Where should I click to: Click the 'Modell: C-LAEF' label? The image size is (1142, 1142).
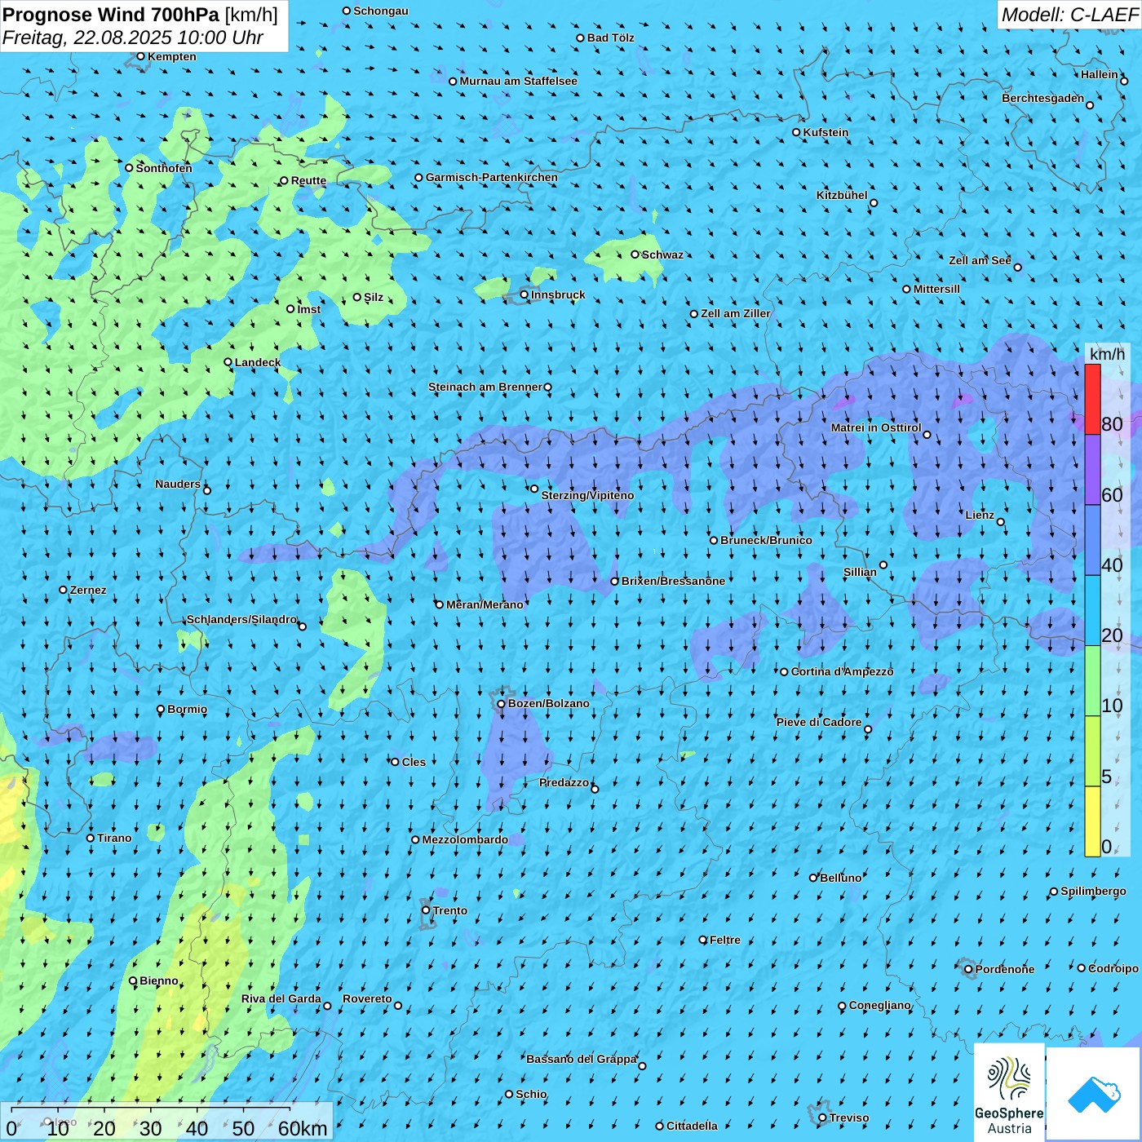click(x=1069, y=15)
